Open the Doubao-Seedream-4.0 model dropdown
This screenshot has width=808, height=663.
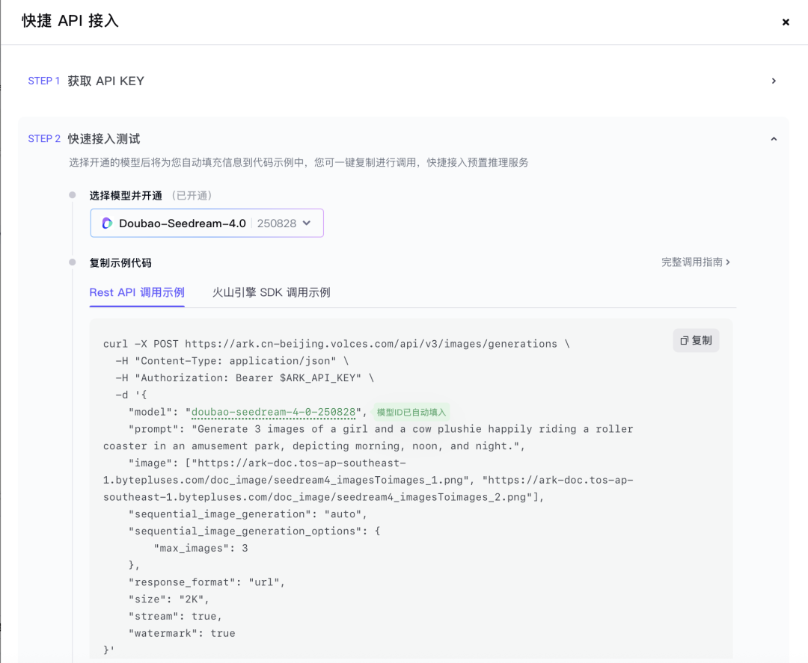[x=206, y=223]
